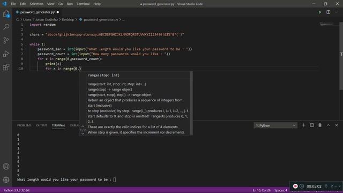Switch to the Problems panel tab
Viewport: 343px width, 193px height.
(24, 125)
